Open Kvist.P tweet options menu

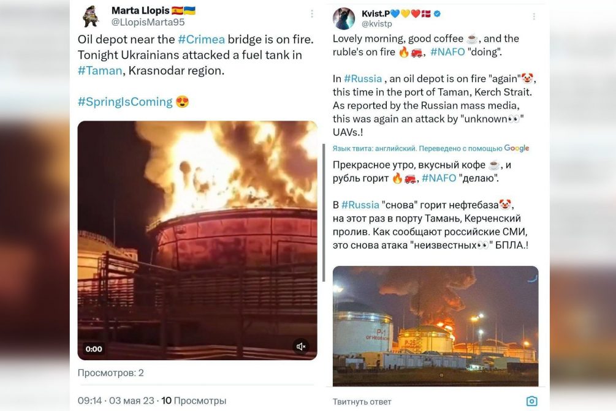pyautogui.click(x=534, y=16)
